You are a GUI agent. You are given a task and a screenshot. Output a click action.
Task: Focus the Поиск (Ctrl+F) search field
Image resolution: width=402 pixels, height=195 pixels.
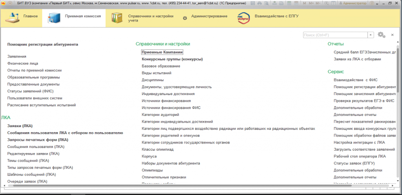click(x=336, y=35)
